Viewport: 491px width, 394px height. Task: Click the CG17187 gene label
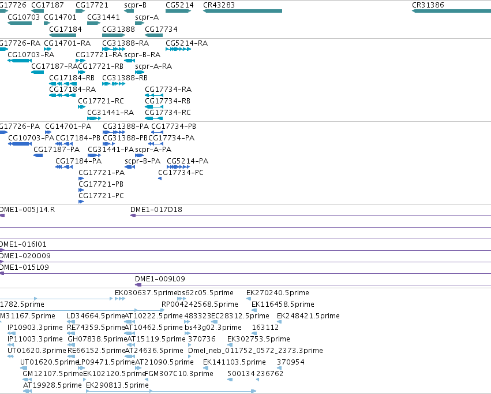click(x=47, y=5)
